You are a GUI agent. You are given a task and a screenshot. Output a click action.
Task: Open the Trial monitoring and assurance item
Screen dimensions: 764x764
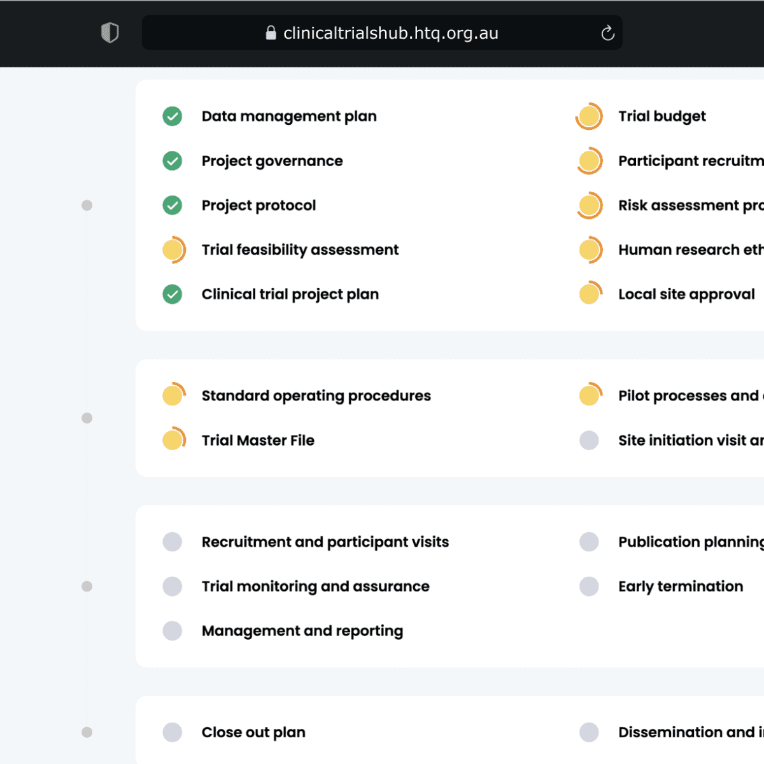(315, 586)
